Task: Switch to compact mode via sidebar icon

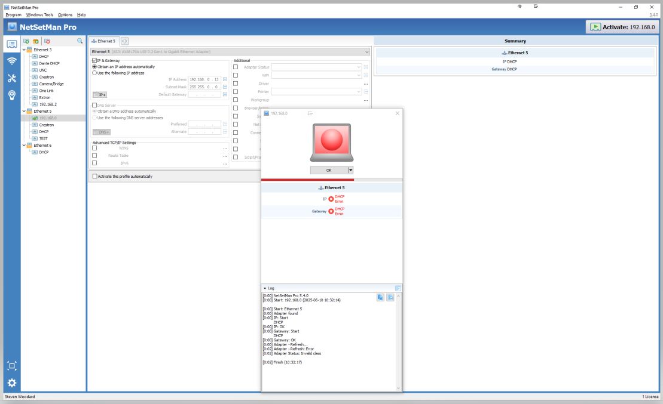Action: 12,366
